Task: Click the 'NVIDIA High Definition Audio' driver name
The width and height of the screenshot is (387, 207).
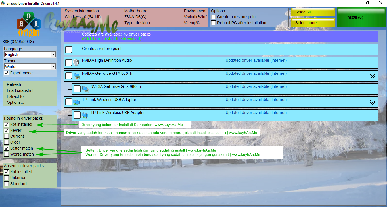Action: coord(107,60)
